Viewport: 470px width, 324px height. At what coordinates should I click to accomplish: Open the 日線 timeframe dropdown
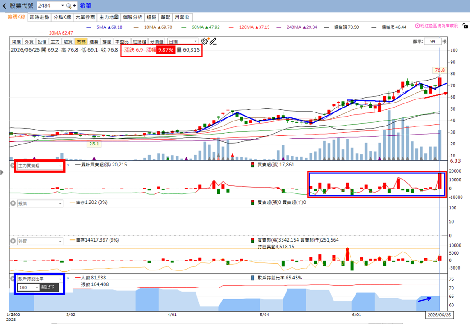click(183, 41)
